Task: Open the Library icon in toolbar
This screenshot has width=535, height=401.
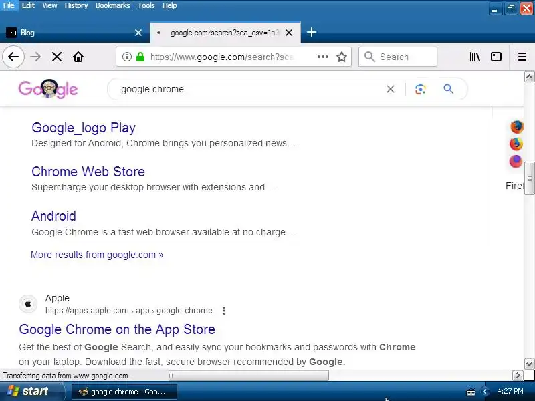Action: click(475, 57)
